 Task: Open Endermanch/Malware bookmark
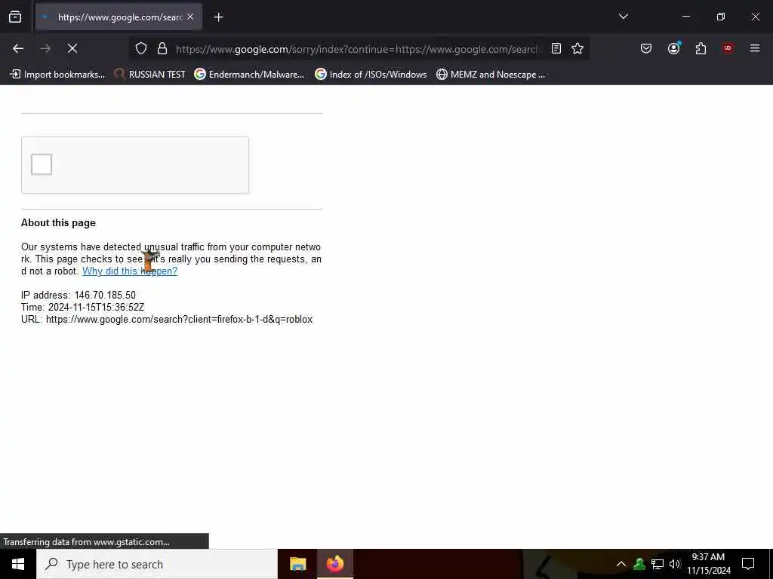coord(249,75)
